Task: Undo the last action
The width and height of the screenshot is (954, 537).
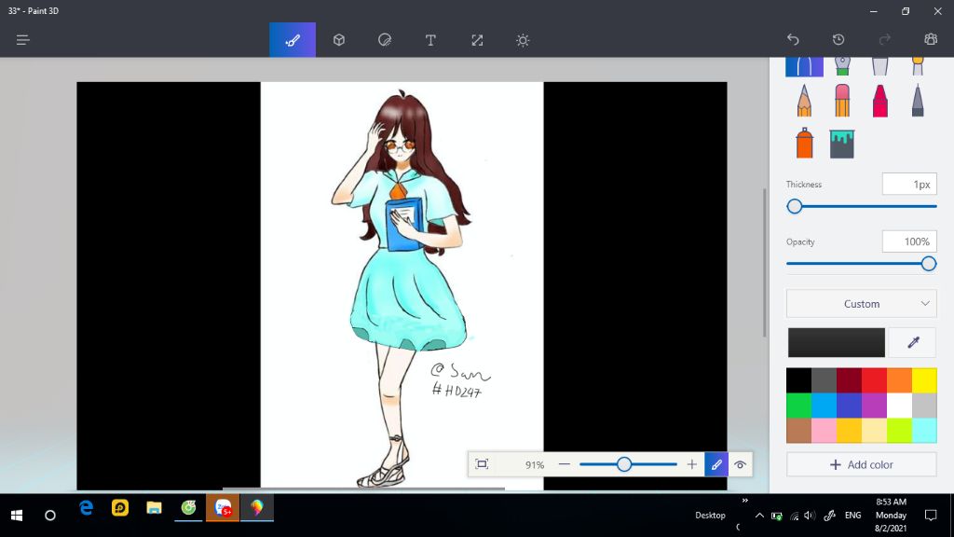Action: [x=793, y=39]
